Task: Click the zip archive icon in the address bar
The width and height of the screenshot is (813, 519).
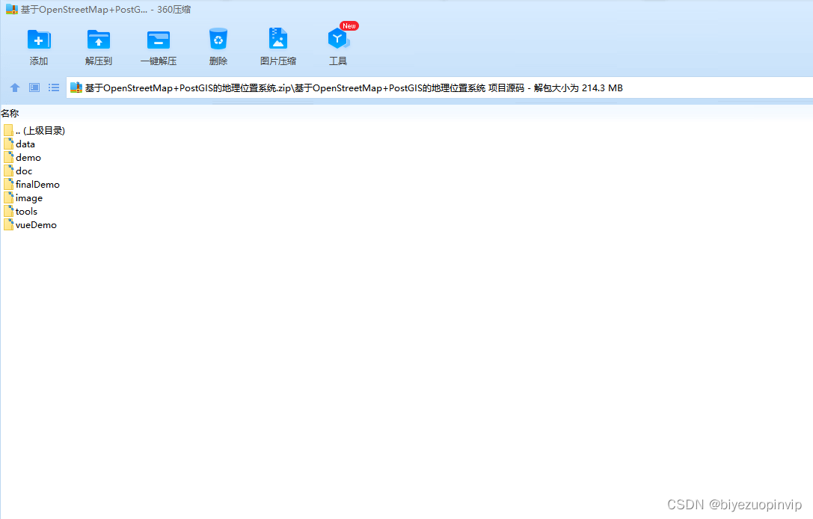Action: (76, 87)
